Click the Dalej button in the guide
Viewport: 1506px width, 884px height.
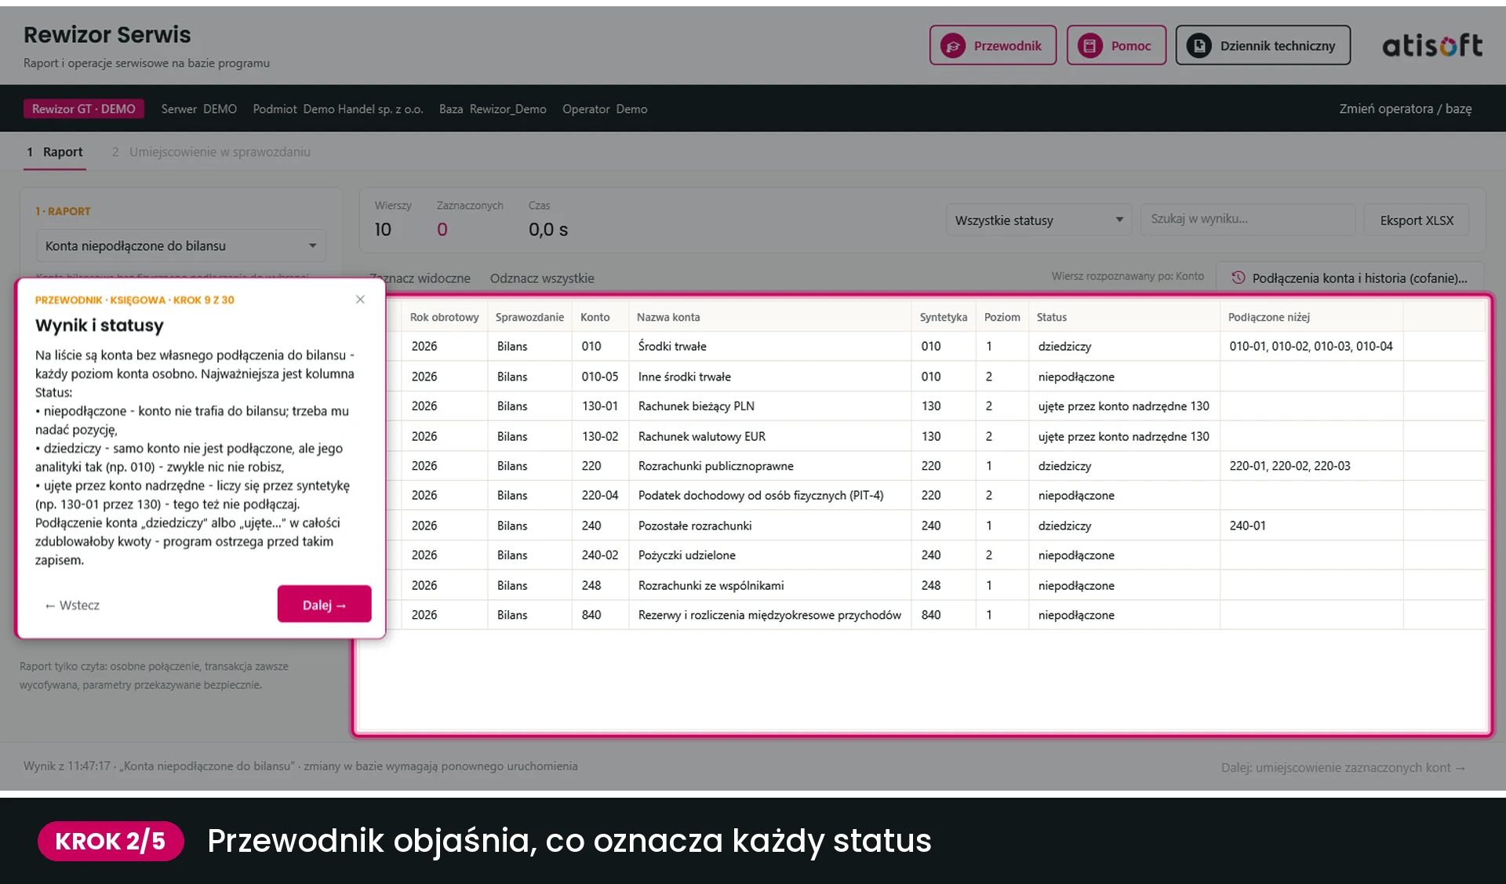324,604
